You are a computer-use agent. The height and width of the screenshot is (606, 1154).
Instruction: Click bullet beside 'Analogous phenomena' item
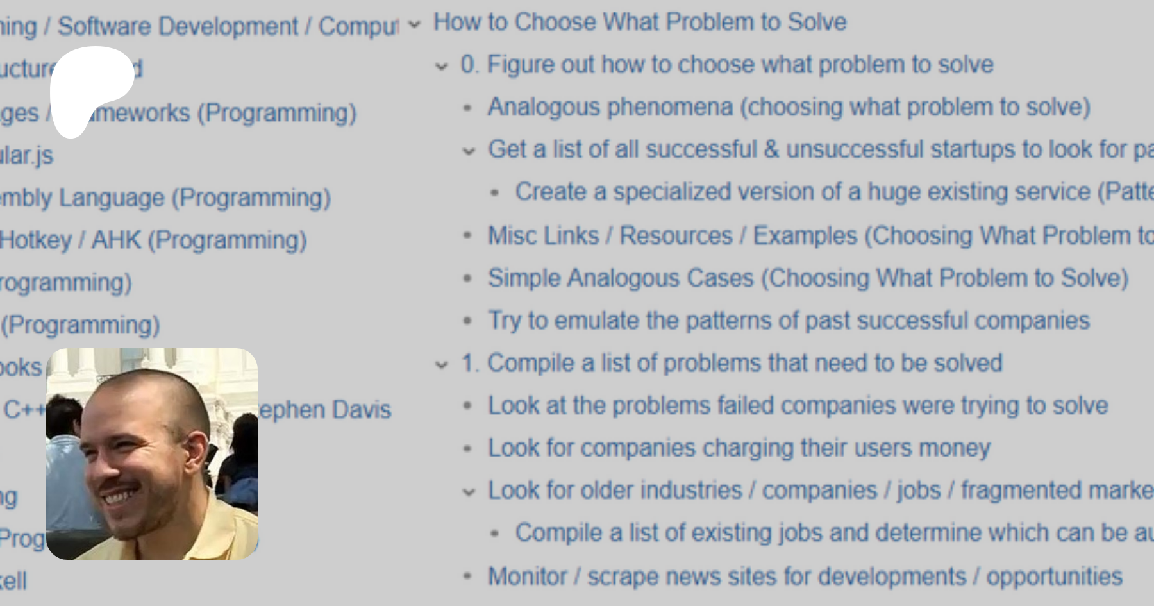(468, 108)
